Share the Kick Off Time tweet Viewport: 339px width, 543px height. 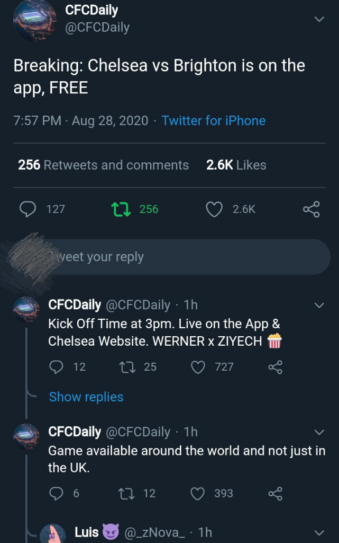pos(276,367)
